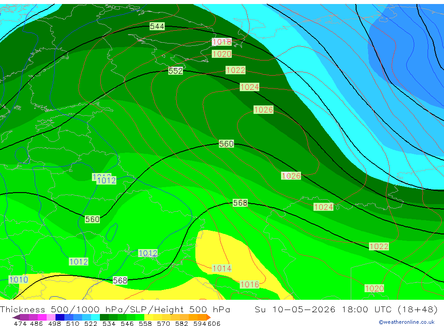Screen dimensions: 444x326
Task: Click the 552 height contour label
Action: click(x=175, y=71)
